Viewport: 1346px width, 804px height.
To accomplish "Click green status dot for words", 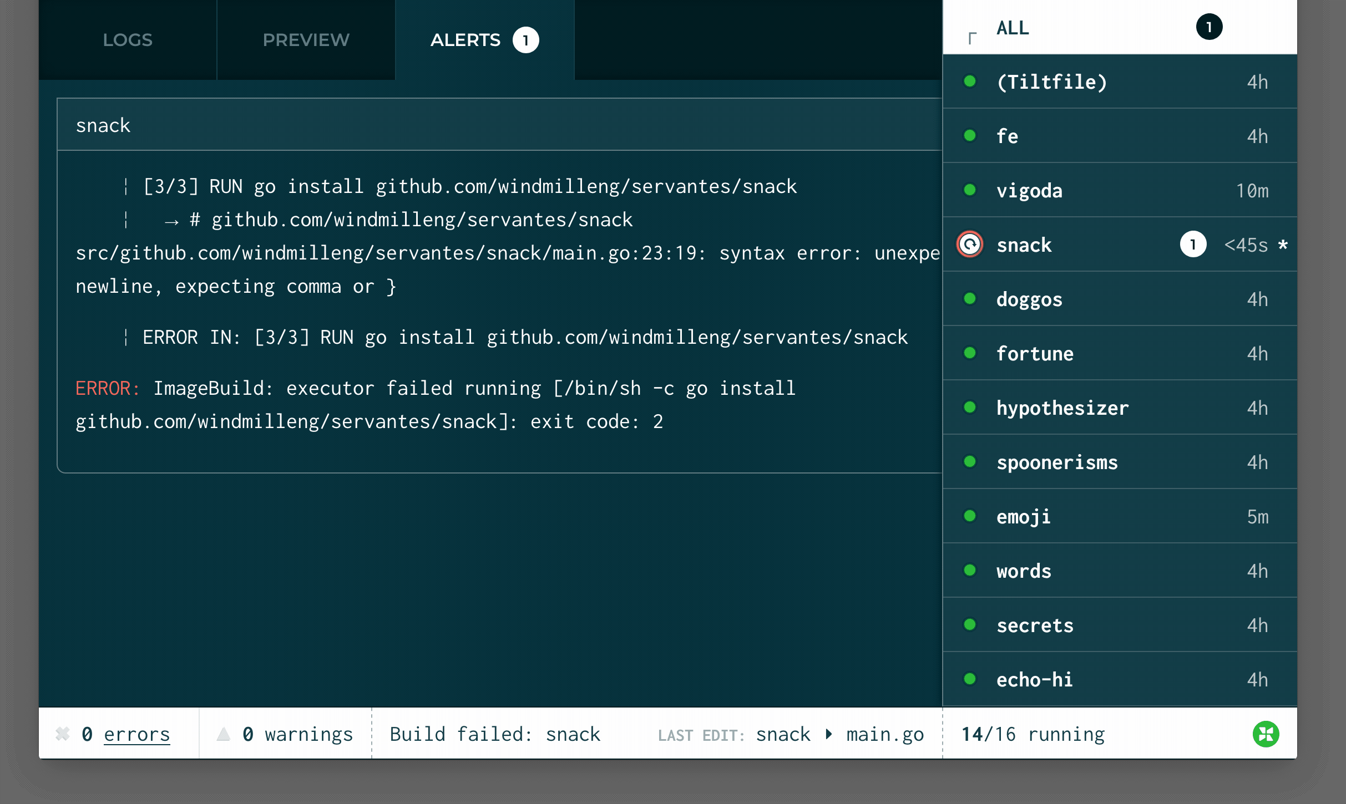I will (970, 571).
